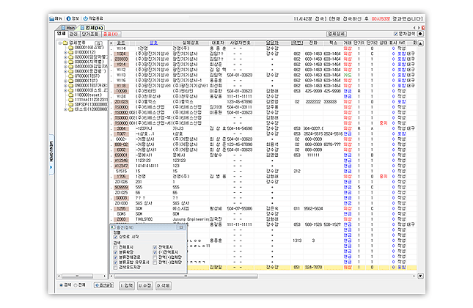Select the 검색 radio button
Screen dimensions: 473x308
click(x=62, y=285)
